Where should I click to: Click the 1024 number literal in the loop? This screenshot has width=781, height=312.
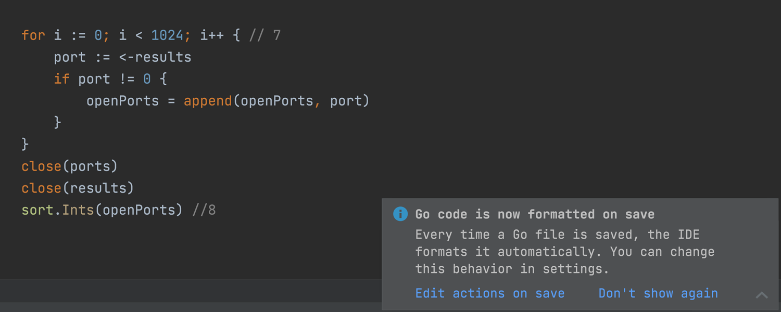coord(167,35)
